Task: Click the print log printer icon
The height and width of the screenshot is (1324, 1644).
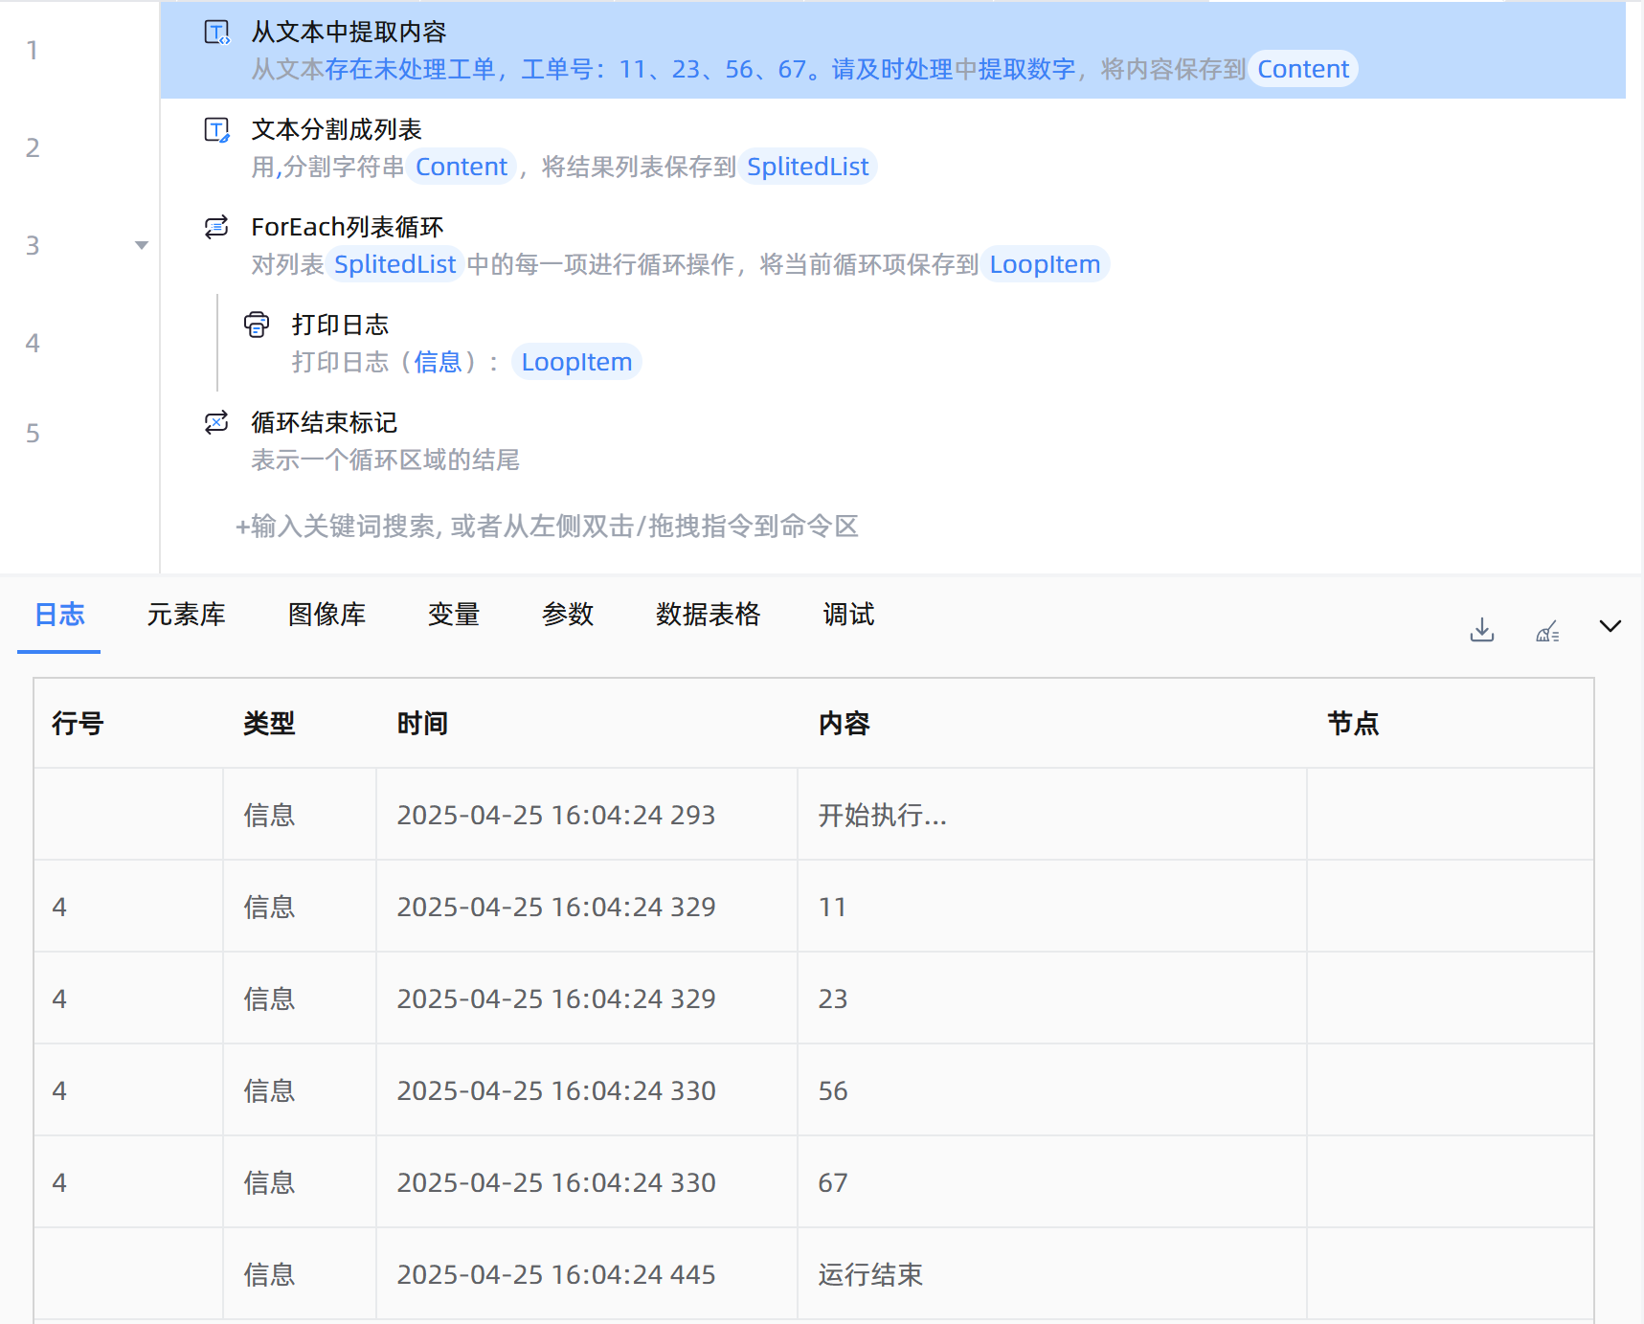Action: click(x=257, y=325)
